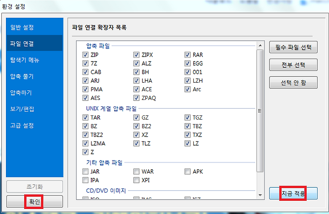Uncheck the TBZ2 extension checkbox
Screen dimensions: 329x214
point(85,135)
